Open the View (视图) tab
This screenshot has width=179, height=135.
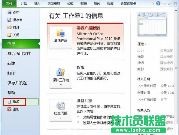coord(110,3)
